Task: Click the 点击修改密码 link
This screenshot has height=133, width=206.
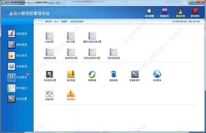Action: tap(77, 22)
